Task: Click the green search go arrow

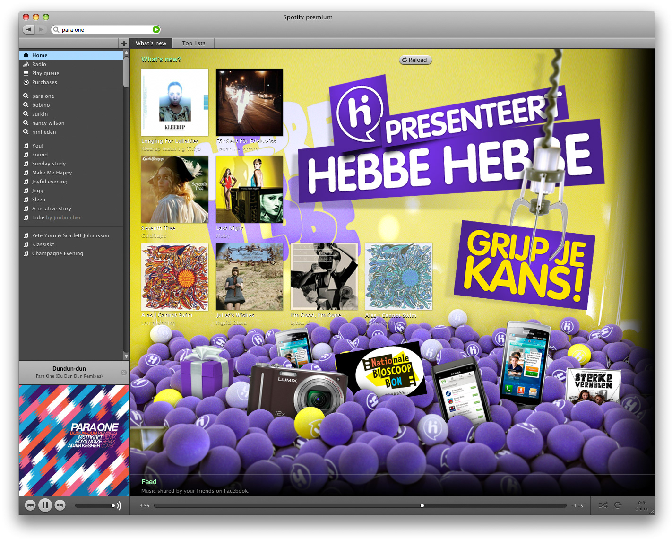Action: [156, 30]
